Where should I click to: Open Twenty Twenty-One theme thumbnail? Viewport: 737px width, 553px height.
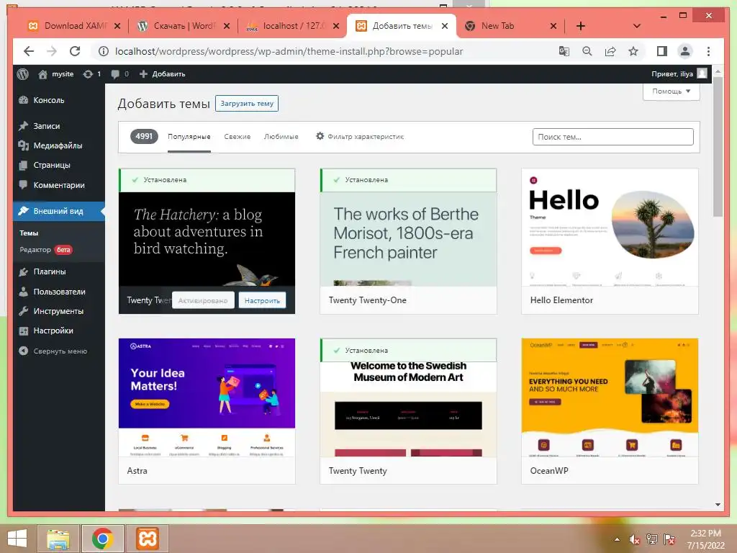[408, 239]
